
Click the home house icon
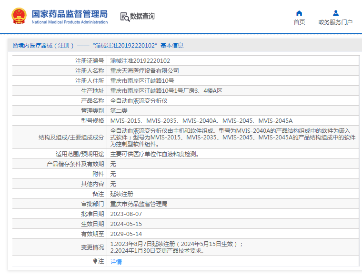point(299,13)
